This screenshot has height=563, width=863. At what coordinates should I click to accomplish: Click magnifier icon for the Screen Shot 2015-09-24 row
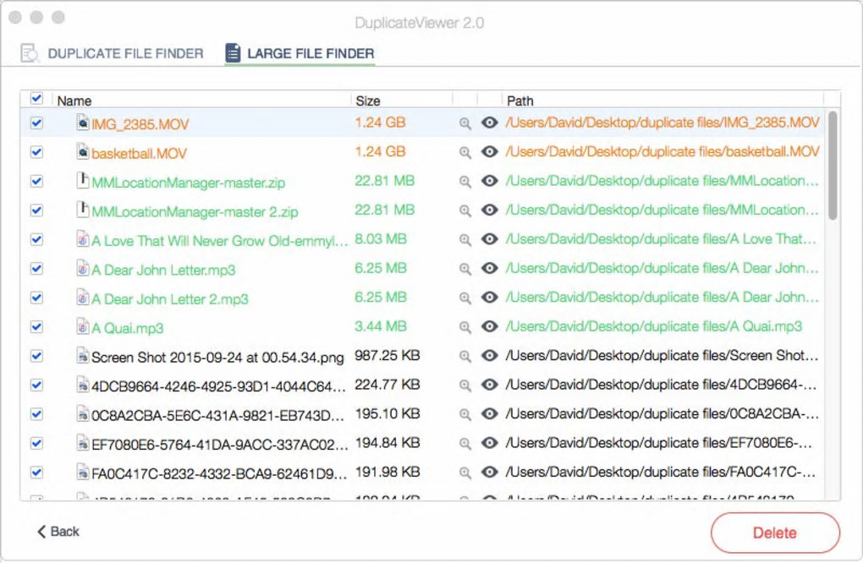click(465, 356)
